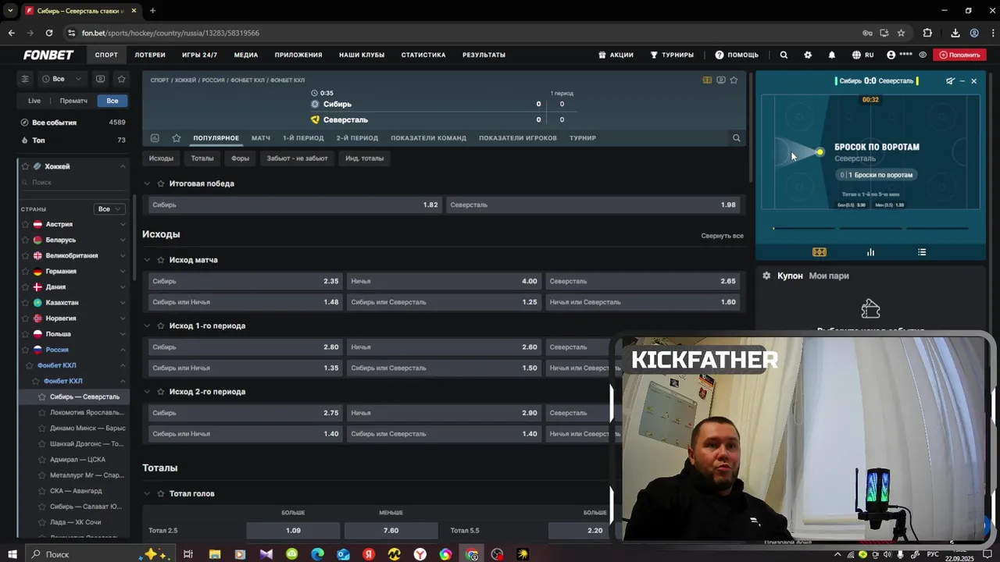Click Забьют - не забьют filter chip
Screen dimensions: 1000x562
(298, 158)
